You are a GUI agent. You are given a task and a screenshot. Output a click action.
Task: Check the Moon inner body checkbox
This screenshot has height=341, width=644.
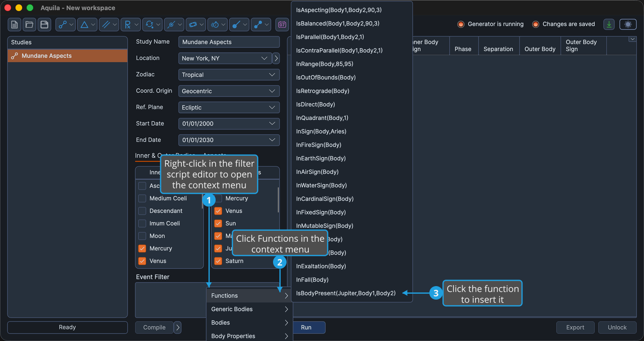pyautogui.click(x=142, y=236)
